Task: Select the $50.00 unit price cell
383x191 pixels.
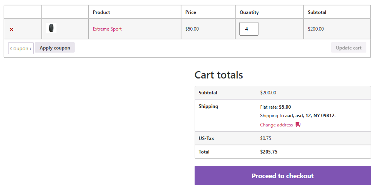Action: [x=192, y=29]
